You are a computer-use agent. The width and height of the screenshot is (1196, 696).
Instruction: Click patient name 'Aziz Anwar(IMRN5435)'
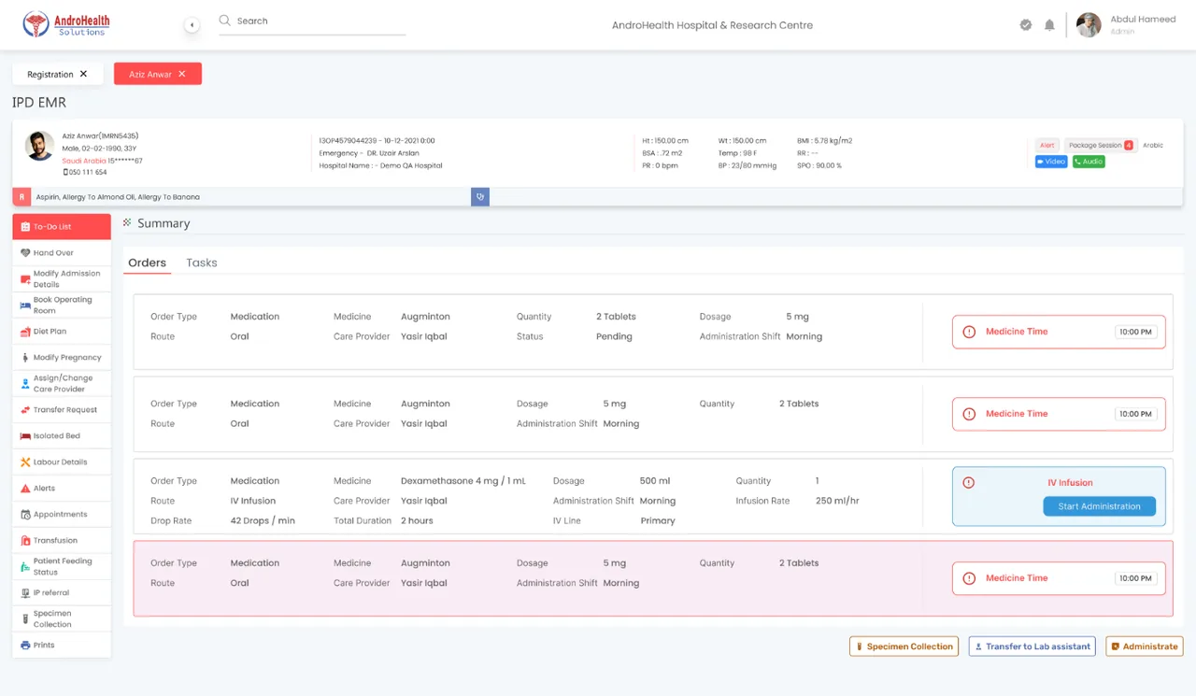100,136
